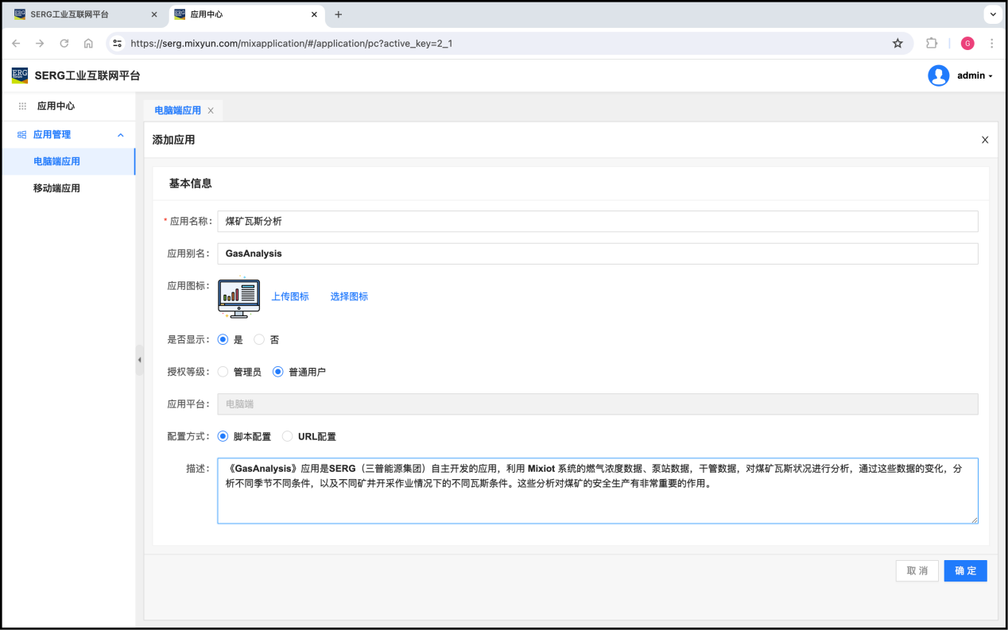Go to 应用中心 in the sidebar
The width and height of the screenshot is (1008, 630).
pyautogui.click(x=56, y=106)
